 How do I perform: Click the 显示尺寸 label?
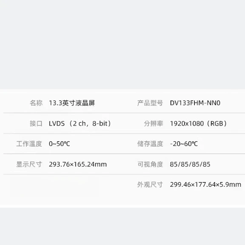click(x=29, y=164)
